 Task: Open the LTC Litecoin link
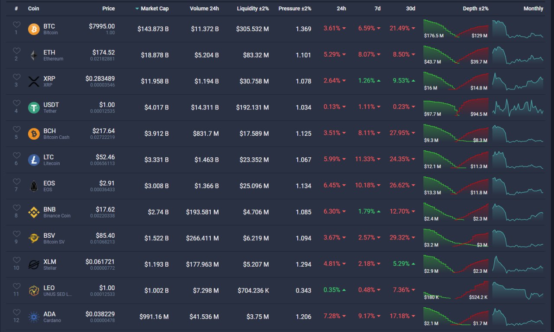point(52,160)
